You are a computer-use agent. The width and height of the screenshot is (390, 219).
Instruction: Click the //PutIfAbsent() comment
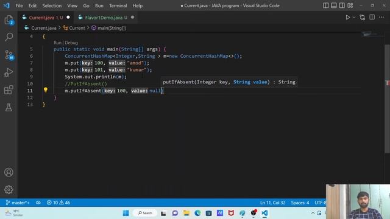click(86, 84)
